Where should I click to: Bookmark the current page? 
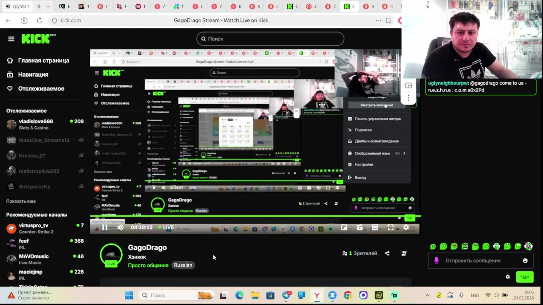[x=388, y=20]
